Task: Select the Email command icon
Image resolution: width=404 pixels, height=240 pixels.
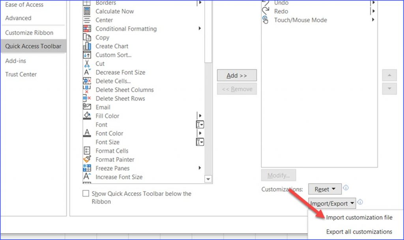Action: pyautogui.click(x=87, y=107)
